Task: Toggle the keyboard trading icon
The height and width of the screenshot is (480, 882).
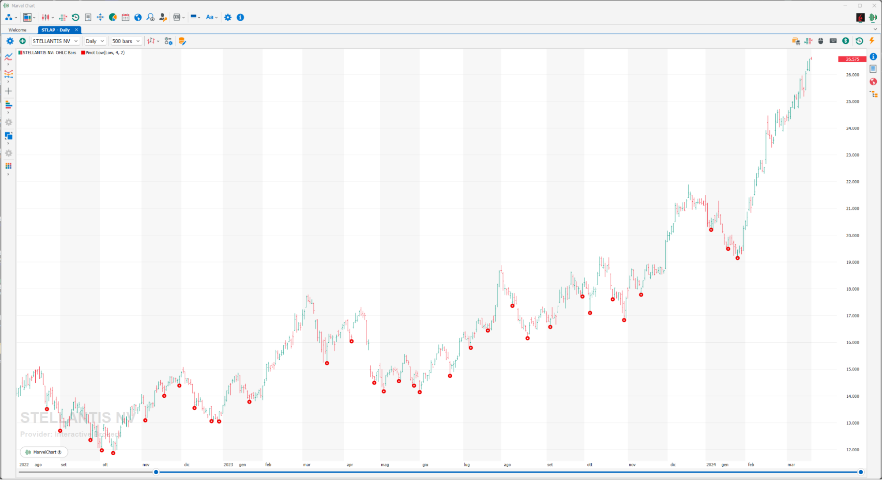Action: point(833,41)
